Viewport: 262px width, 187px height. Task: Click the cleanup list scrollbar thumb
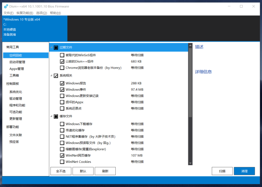[x=190, y=82]
